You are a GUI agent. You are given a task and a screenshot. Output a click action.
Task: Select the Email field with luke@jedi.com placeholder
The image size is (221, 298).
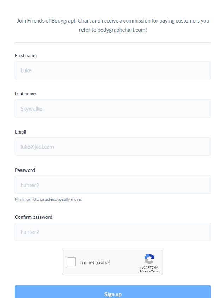point(113,147)
